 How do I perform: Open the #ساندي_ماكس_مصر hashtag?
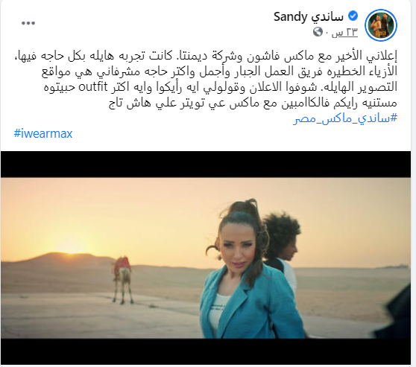(345, 118)
